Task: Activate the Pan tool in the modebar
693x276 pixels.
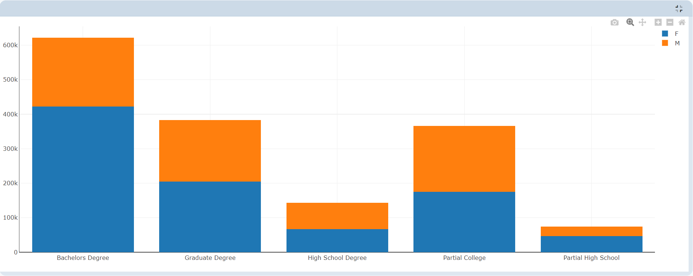Action: tap(642, 22)
